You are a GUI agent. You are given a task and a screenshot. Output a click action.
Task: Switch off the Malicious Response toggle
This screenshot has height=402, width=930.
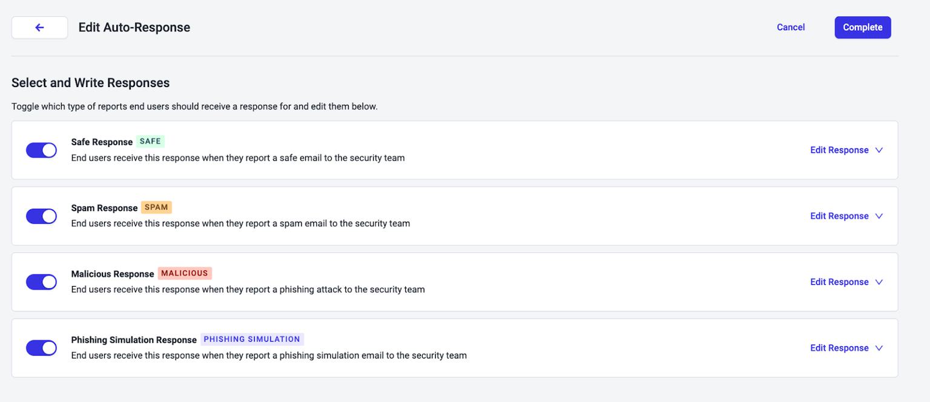(41, 282)
